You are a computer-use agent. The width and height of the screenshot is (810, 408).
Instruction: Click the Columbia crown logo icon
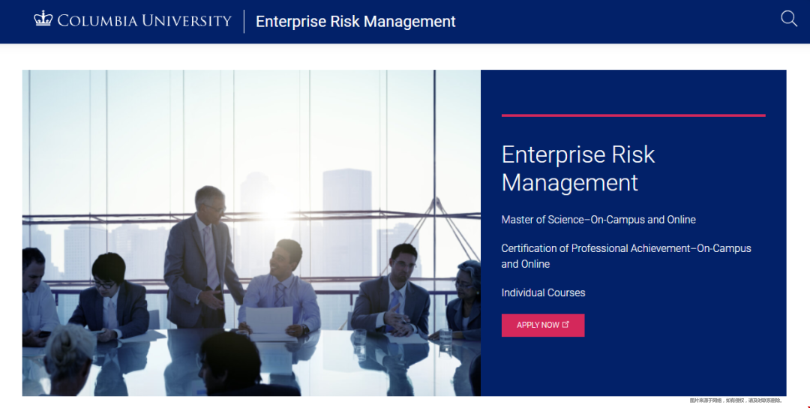point(43,19)
